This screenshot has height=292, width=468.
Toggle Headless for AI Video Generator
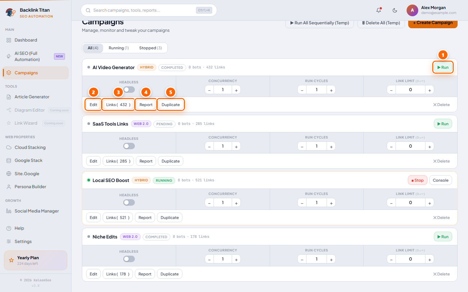tap(129, 90)
